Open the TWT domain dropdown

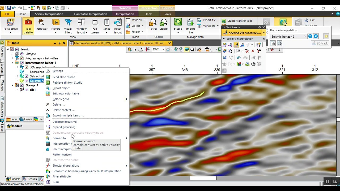164,49
